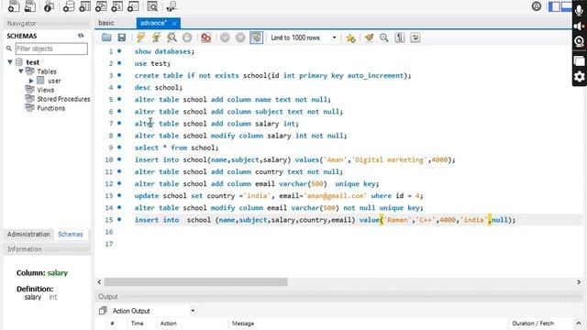Click the Duration / Fetch column header
Image resolution: width=587 pixels, height=330 pixels.
click(x=533, y=324)
